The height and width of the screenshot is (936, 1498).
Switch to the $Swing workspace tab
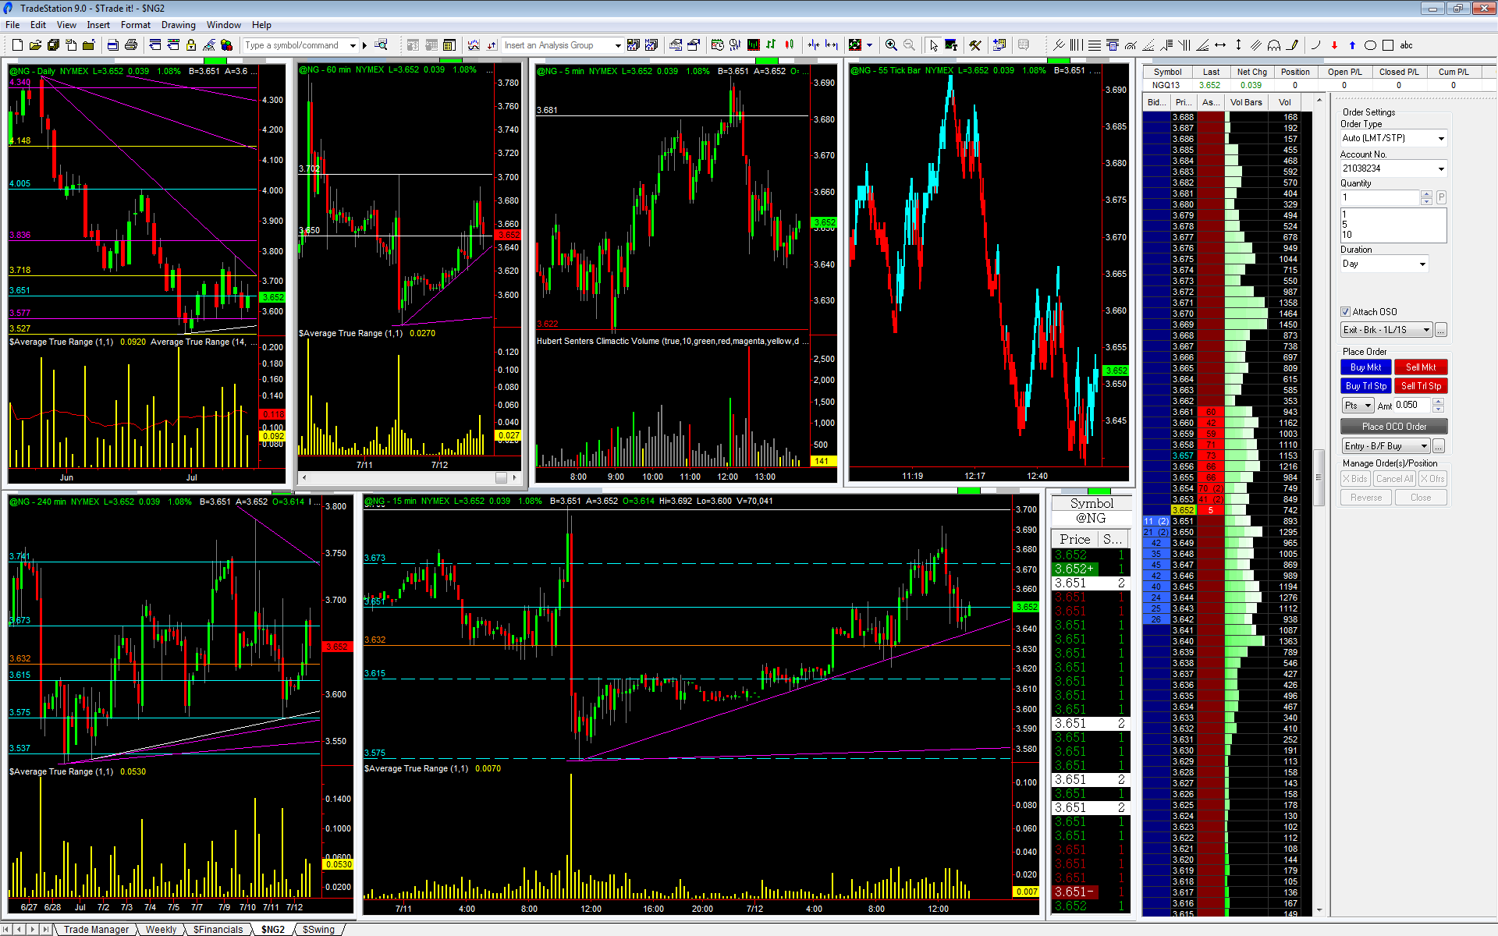pos(318,930)
